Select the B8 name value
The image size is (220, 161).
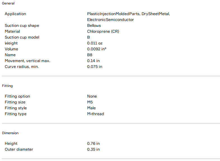tap(90, 55)
